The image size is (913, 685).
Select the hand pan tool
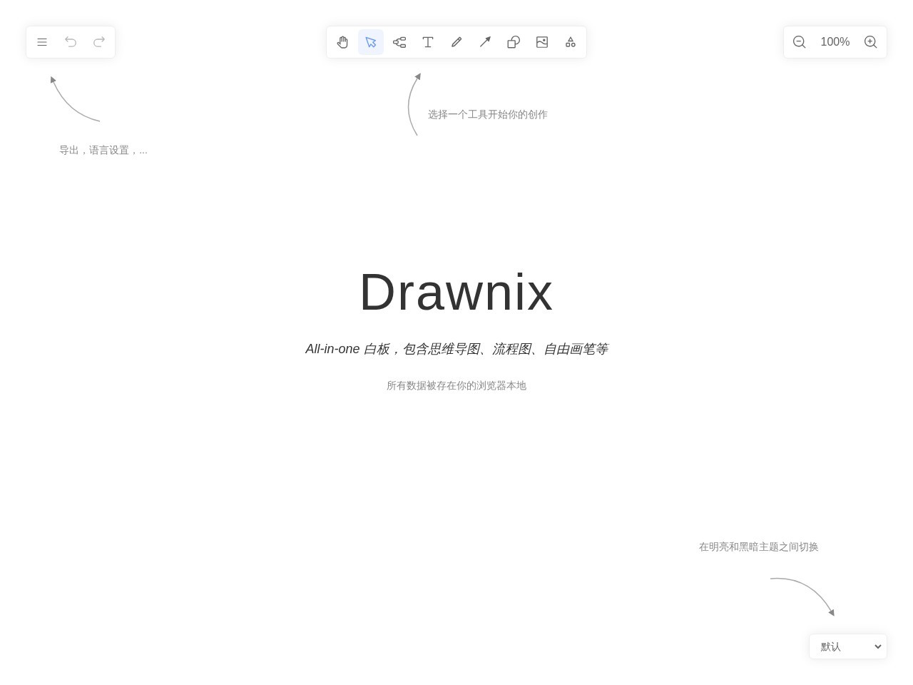point(342,42)
